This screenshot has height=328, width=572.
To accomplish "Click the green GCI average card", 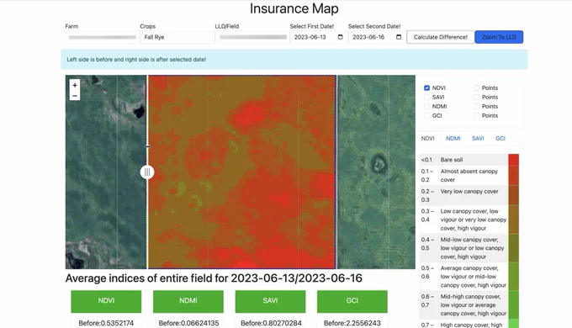I will point(352,301).
